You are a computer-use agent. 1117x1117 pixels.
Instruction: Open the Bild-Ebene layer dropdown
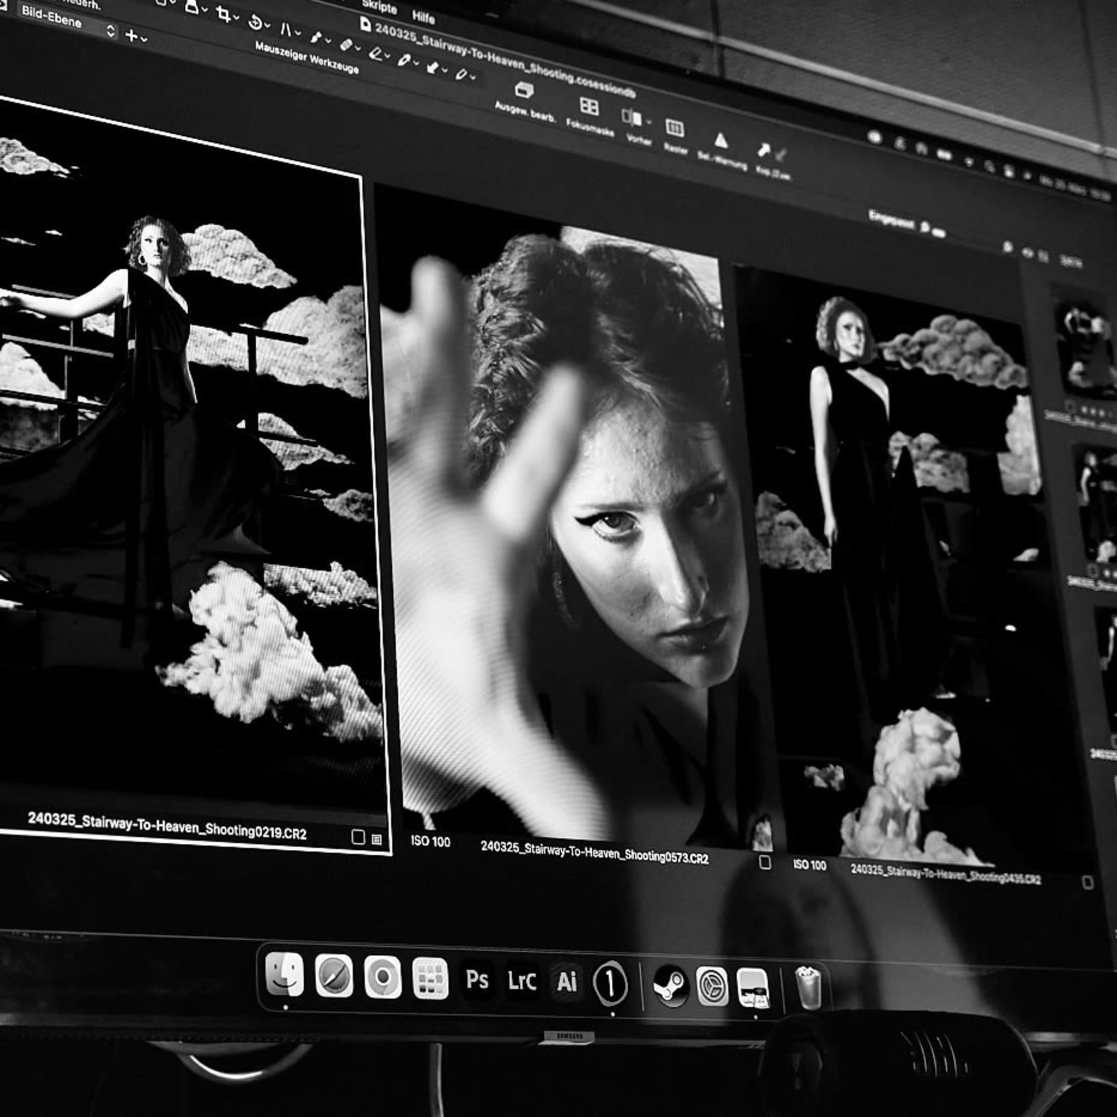click(68, 22)
